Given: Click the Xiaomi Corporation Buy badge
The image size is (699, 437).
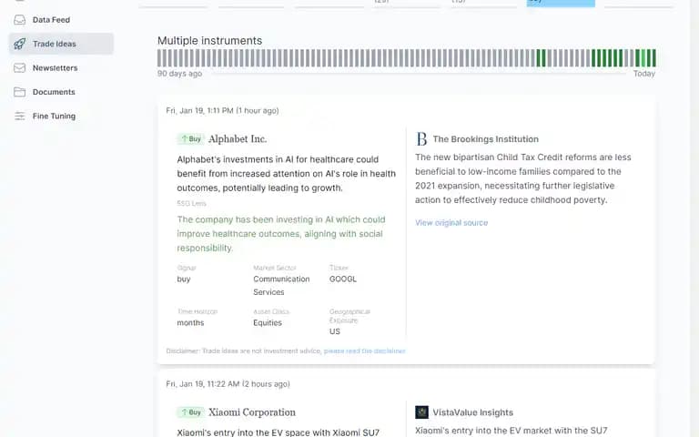Looking at the screenshot, I should 191,412.
